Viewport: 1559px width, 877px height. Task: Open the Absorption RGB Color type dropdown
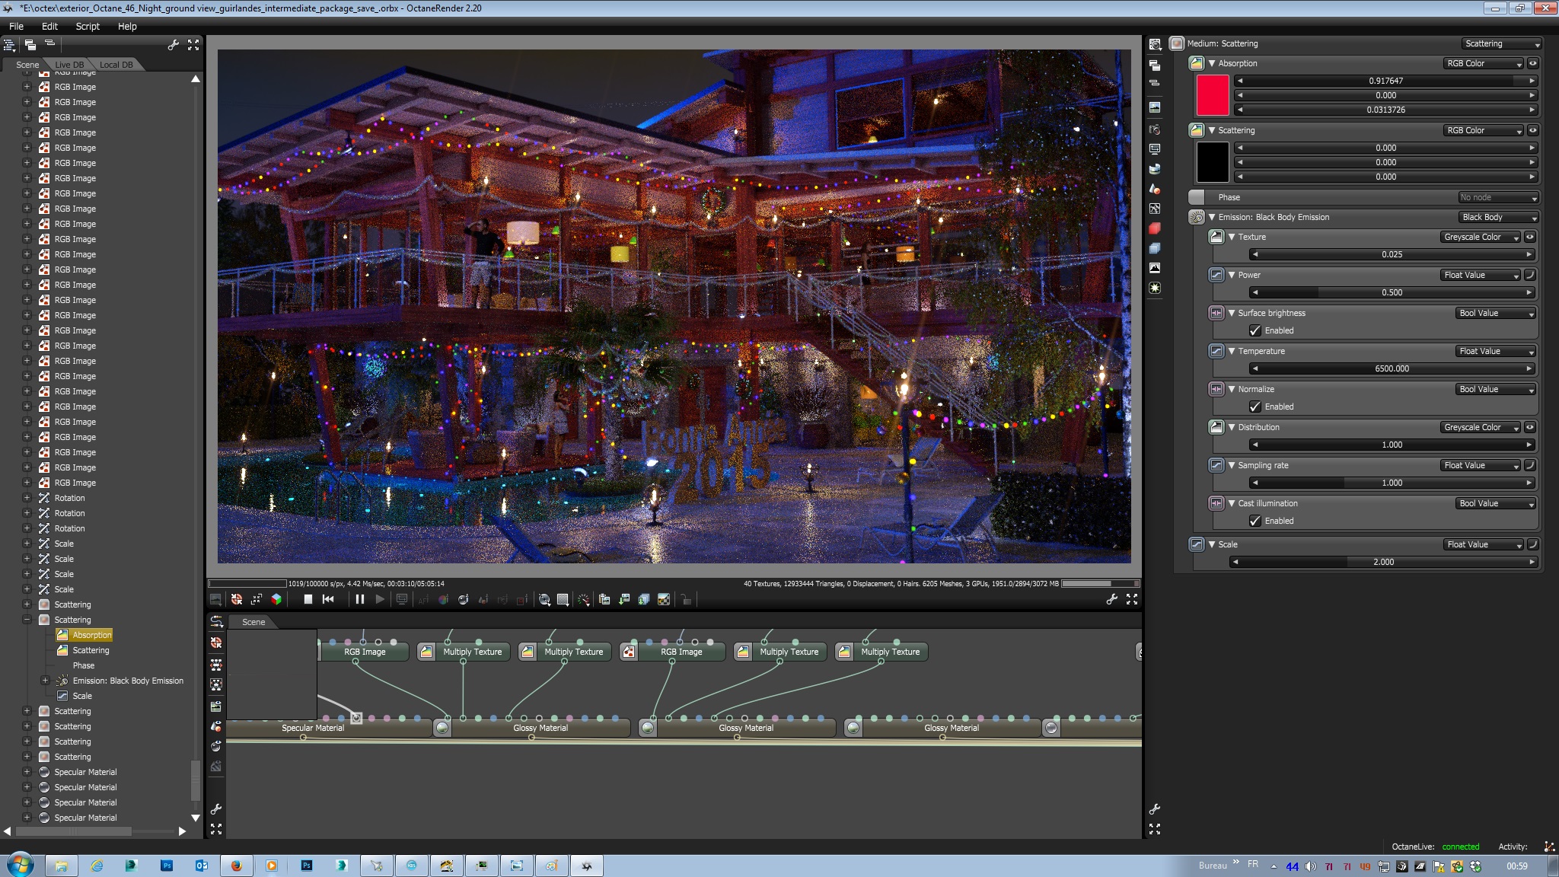[1484, 63]
